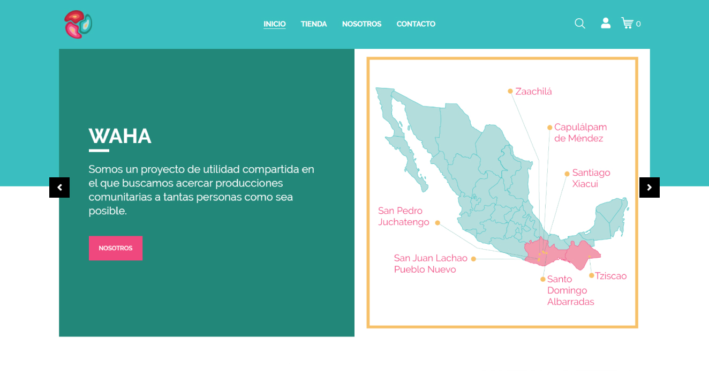709x375 pixels.
Task: Open the TIENDA menu item
Action: (x=314, y=24)
